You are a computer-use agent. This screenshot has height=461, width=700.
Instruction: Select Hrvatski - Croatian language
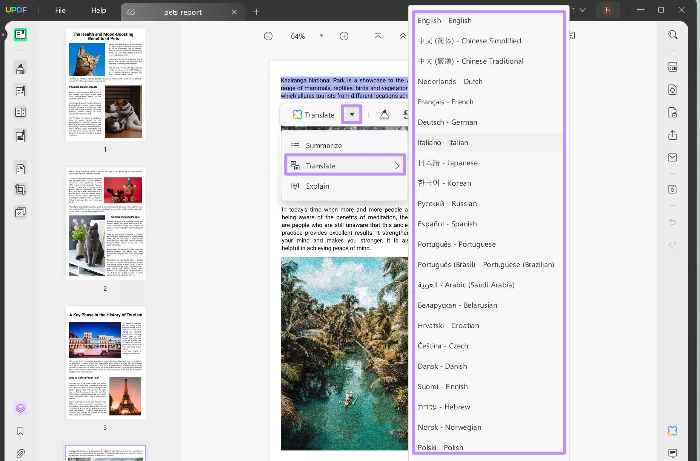[489, 325]
